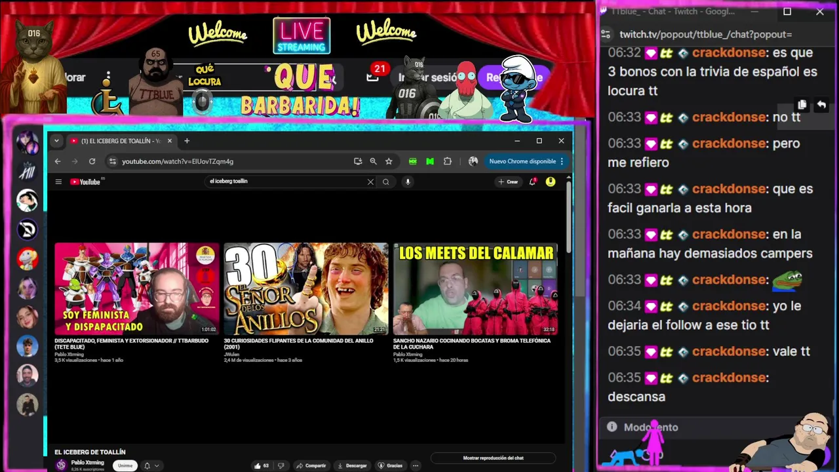Open Chrome zoom magnifier in address bar
The image size is (839, 472).
pos(373,161)
